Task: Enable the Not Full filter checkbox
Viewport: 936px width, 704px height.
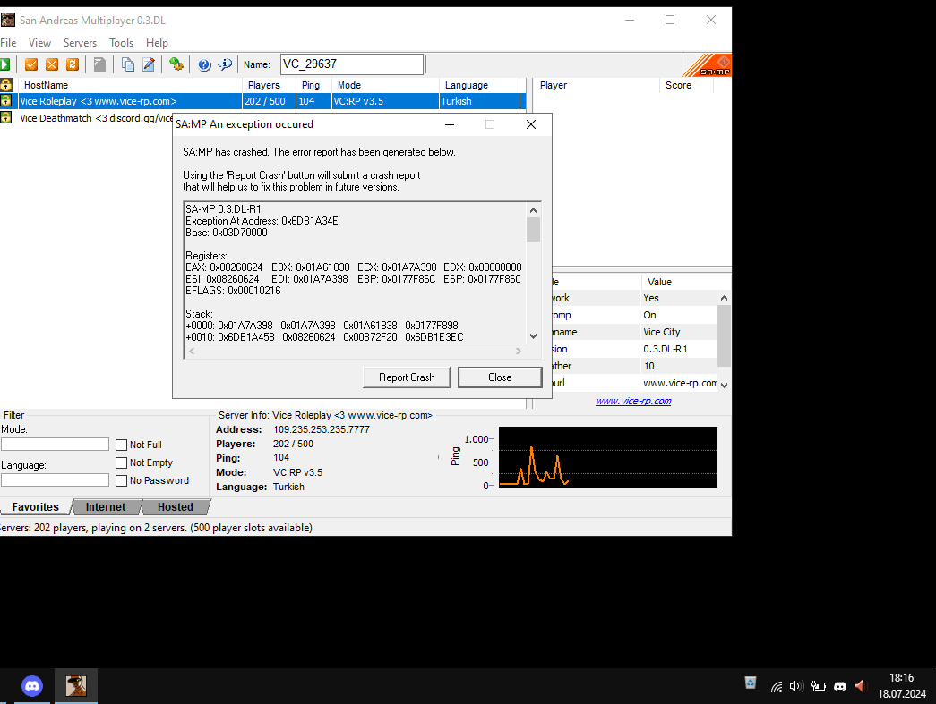Action: (x=121, y=445)
